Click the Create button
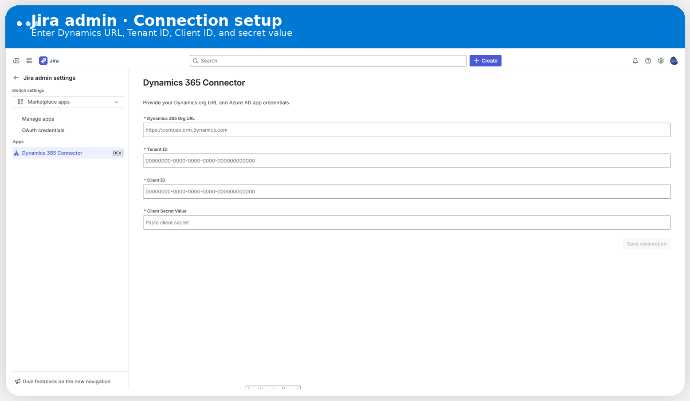This screenshot has width=690, height=401. coord(485,60)
